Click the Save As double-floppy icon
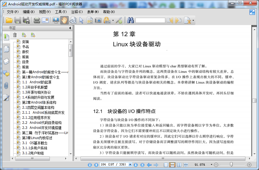Image resolution: width=259 pixels, height=170 pixels. 26,20
